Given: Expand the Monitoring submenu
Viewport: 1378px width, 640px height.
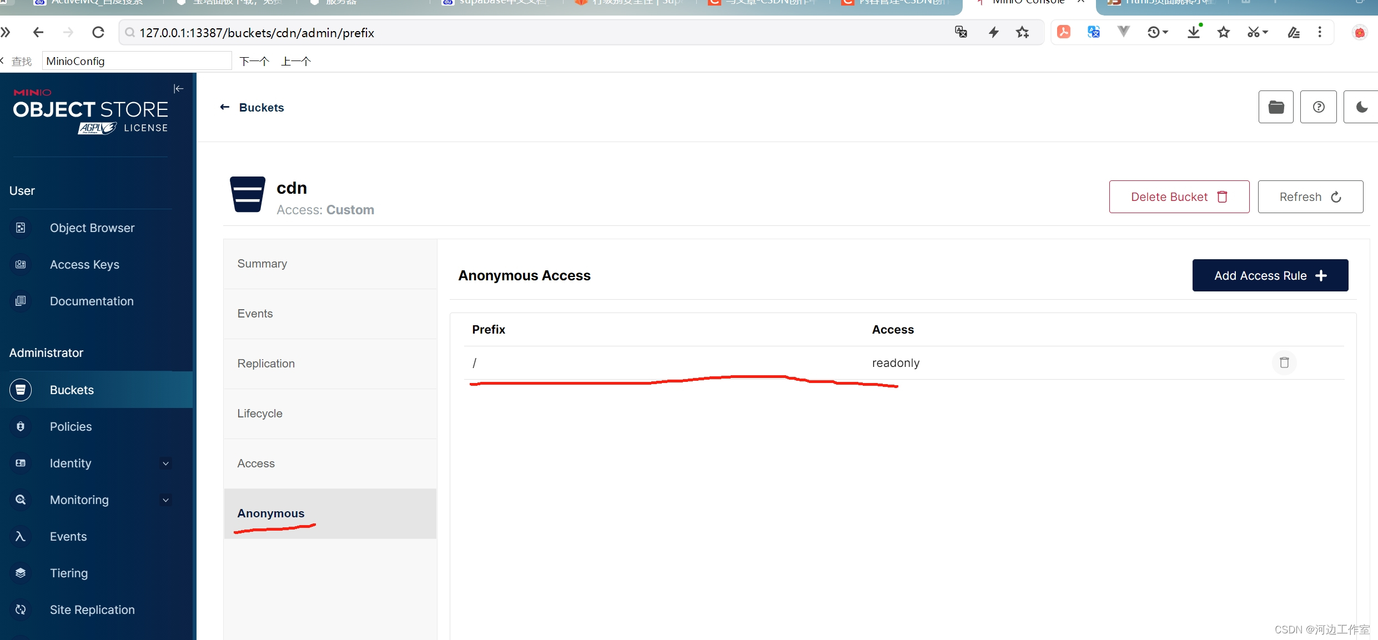Looking at the screenshot, I should 165,500.
